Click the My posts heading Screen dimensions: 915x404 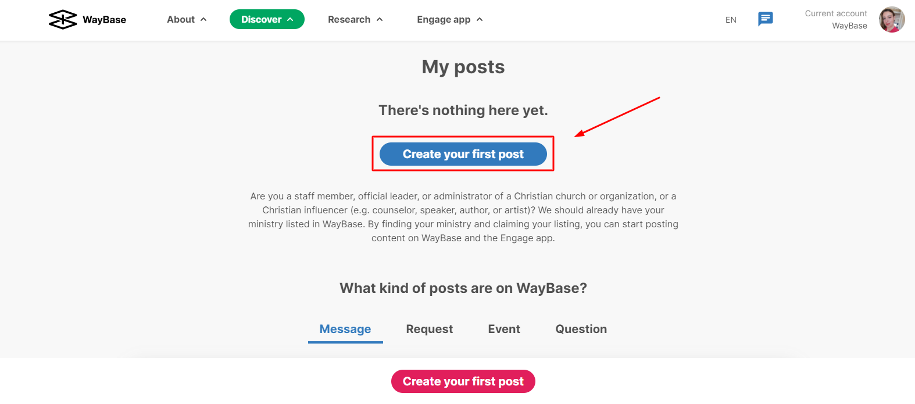click(463, 67)
